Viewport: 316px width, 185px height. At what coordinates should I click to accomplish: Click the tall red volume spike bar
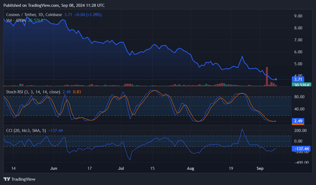tap(267, 76)
